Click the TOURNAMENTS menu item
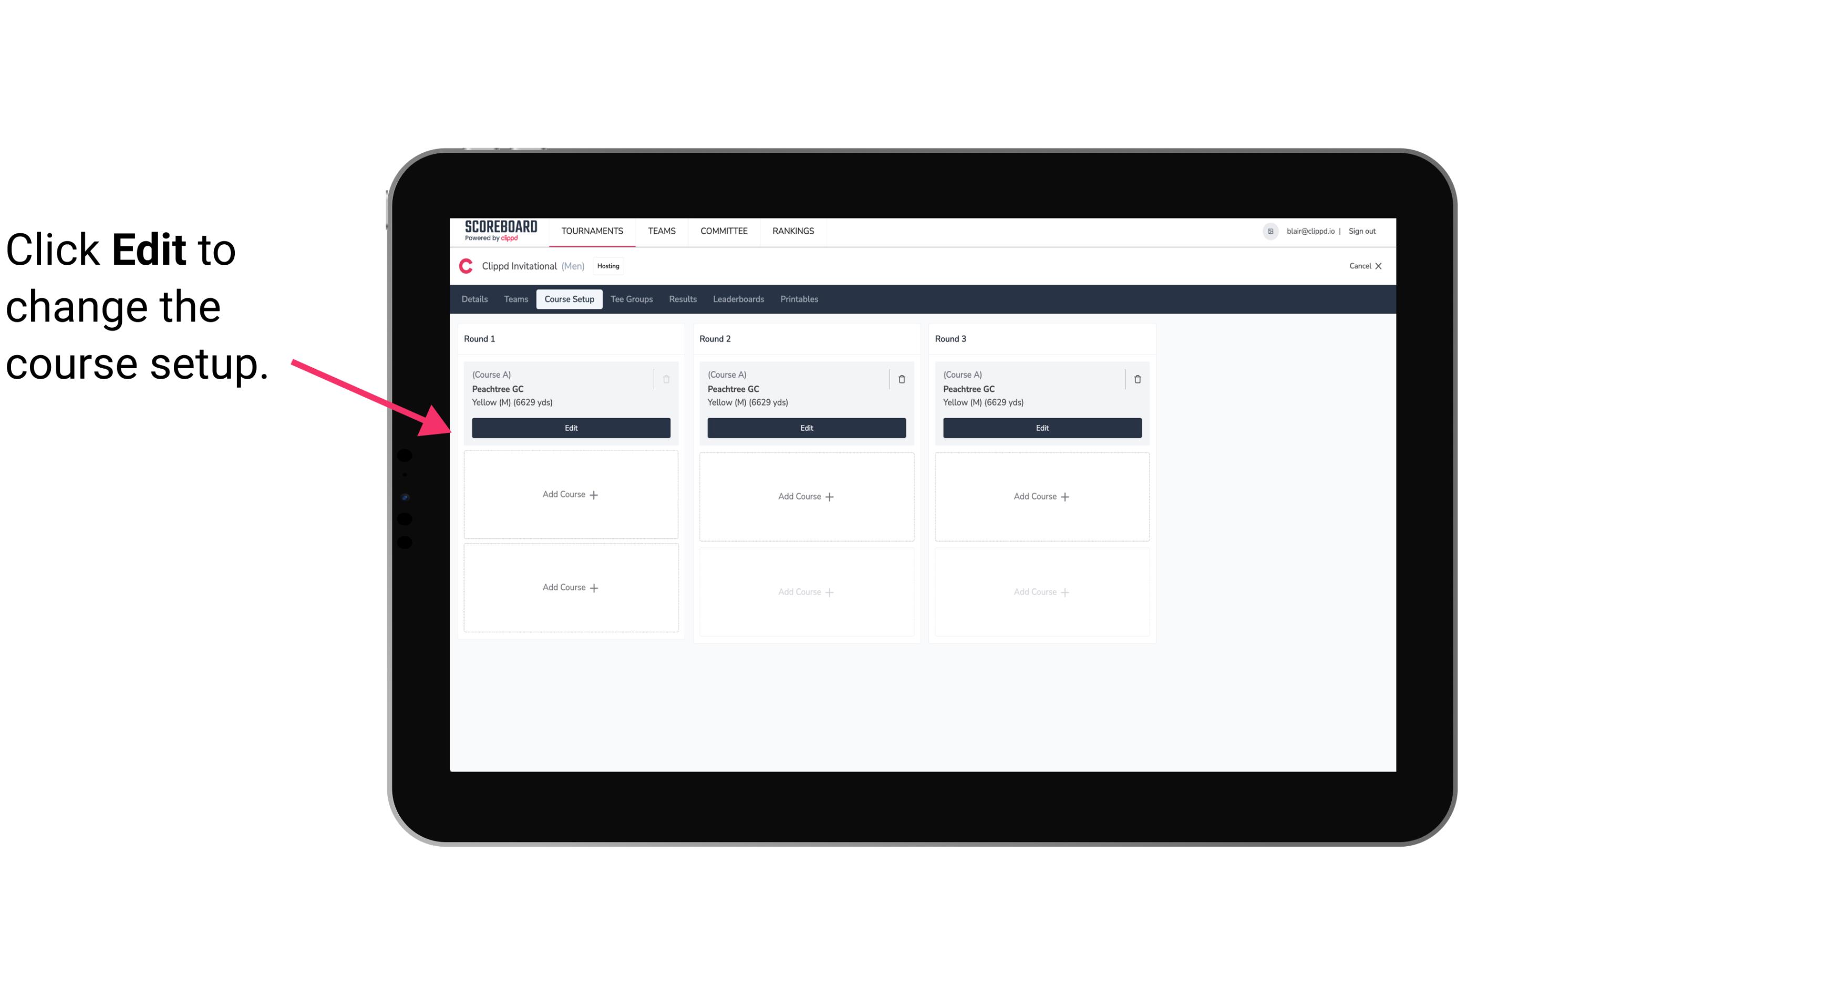This screenshot has height=989, width=1839. (591, 230)
